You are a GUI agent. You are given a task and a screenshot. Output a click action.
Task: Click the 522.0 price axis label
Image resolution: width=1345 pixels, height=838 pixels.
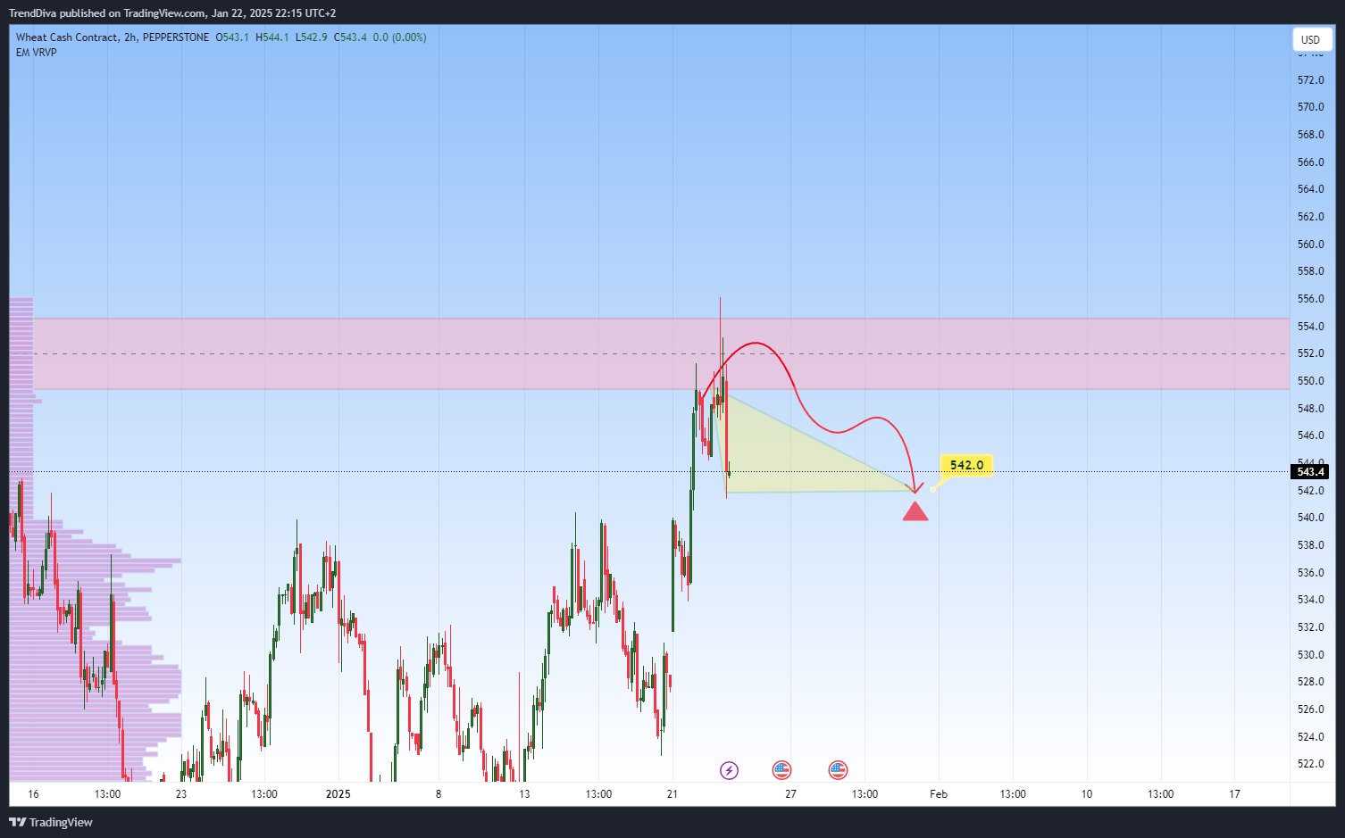[1310, 764]
